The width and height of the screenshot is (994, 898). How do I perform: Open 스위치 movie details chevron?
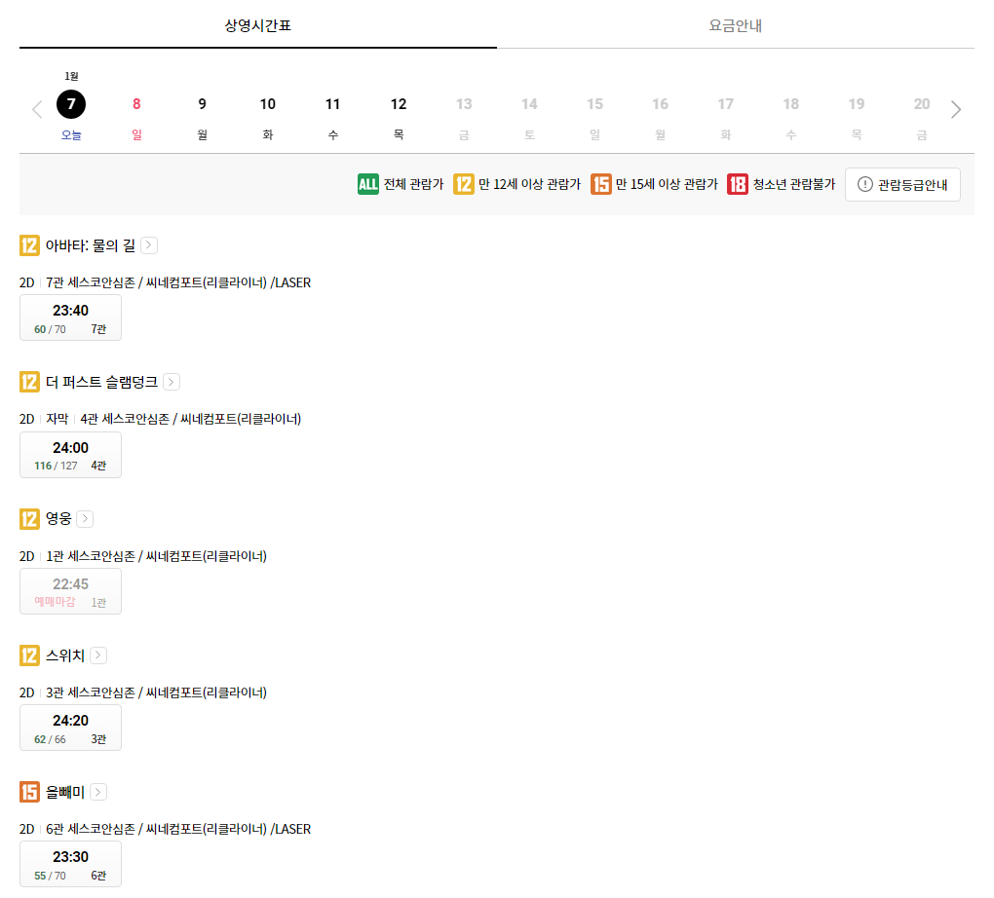pos(97,655)
